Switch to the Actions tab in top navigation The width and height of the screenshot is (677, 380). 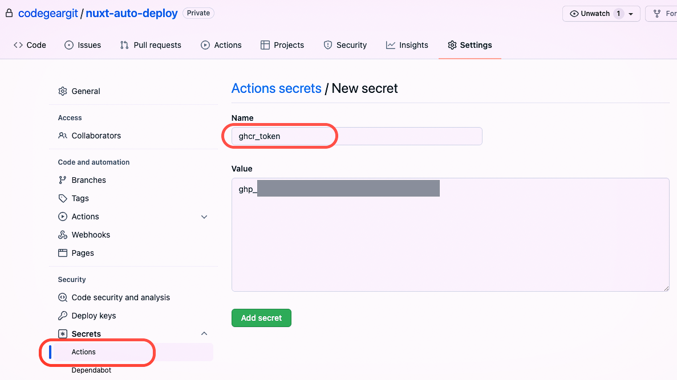point(221,45)
